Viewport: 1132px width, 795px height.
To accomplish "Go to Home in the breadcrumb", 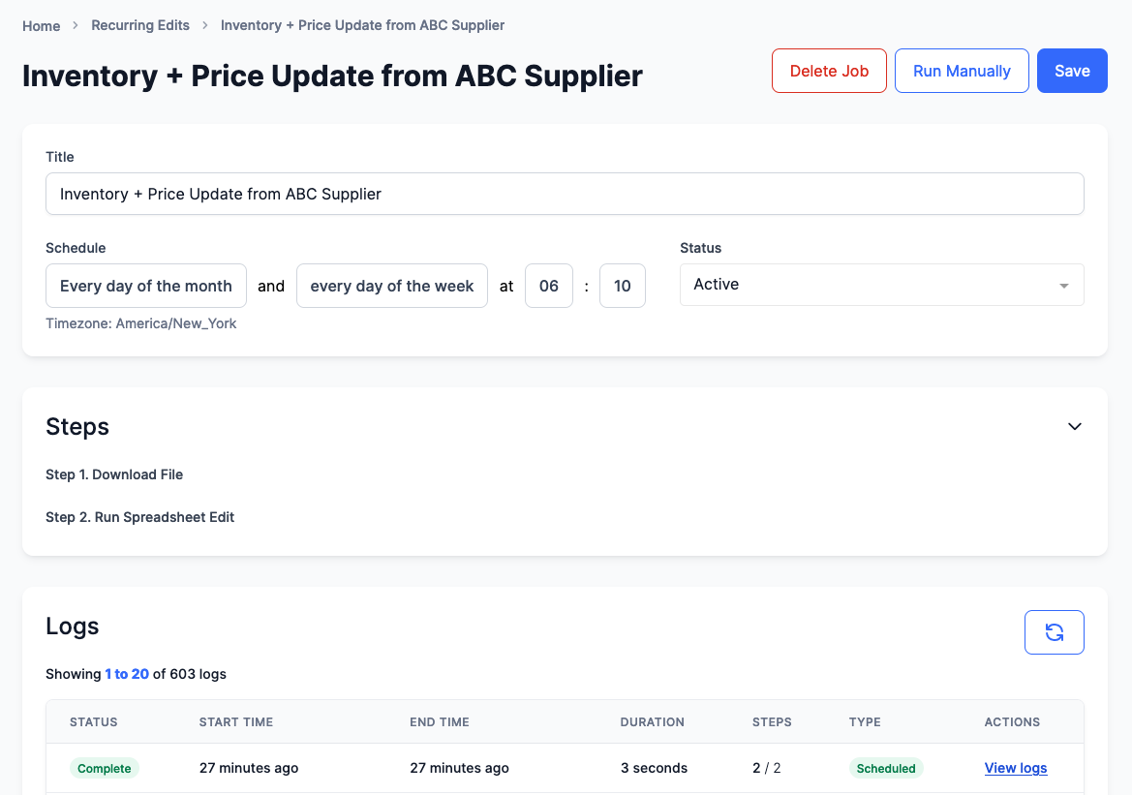I will (x=41, y=26).
